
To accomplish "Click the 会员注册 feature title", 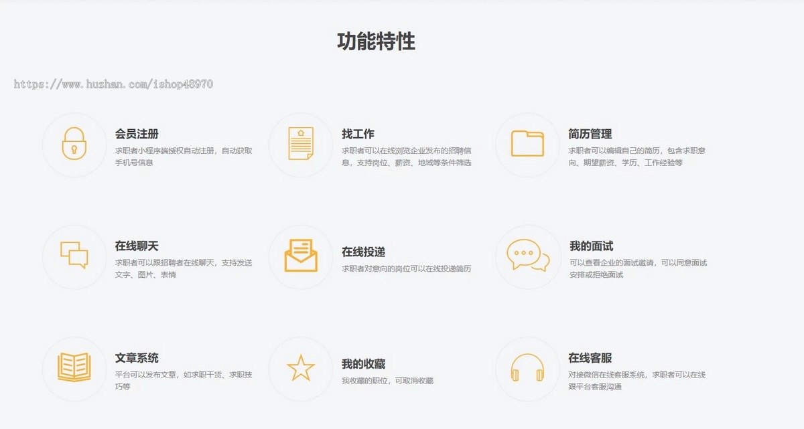I will [x=137, y=134].
